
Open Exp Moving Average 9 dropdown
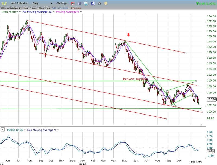point(58,130)
